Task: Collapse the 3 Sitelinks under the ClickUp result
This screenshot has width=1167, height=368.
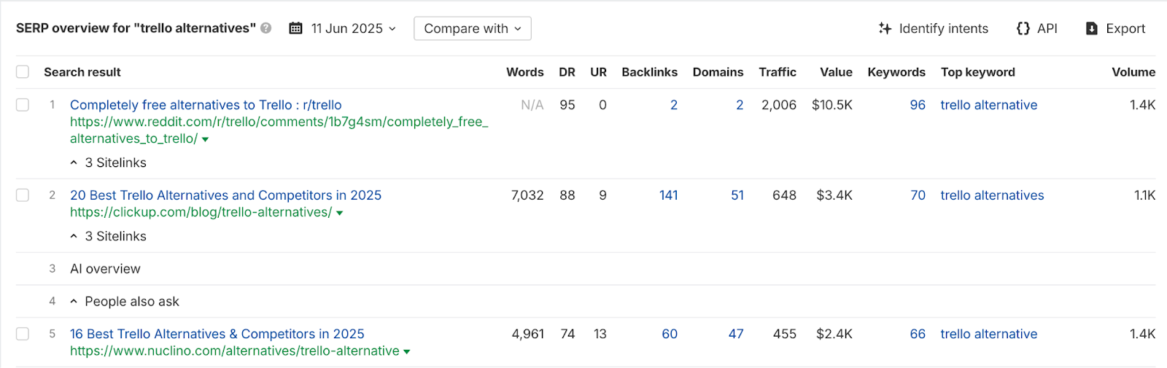Action: (108, 236)
